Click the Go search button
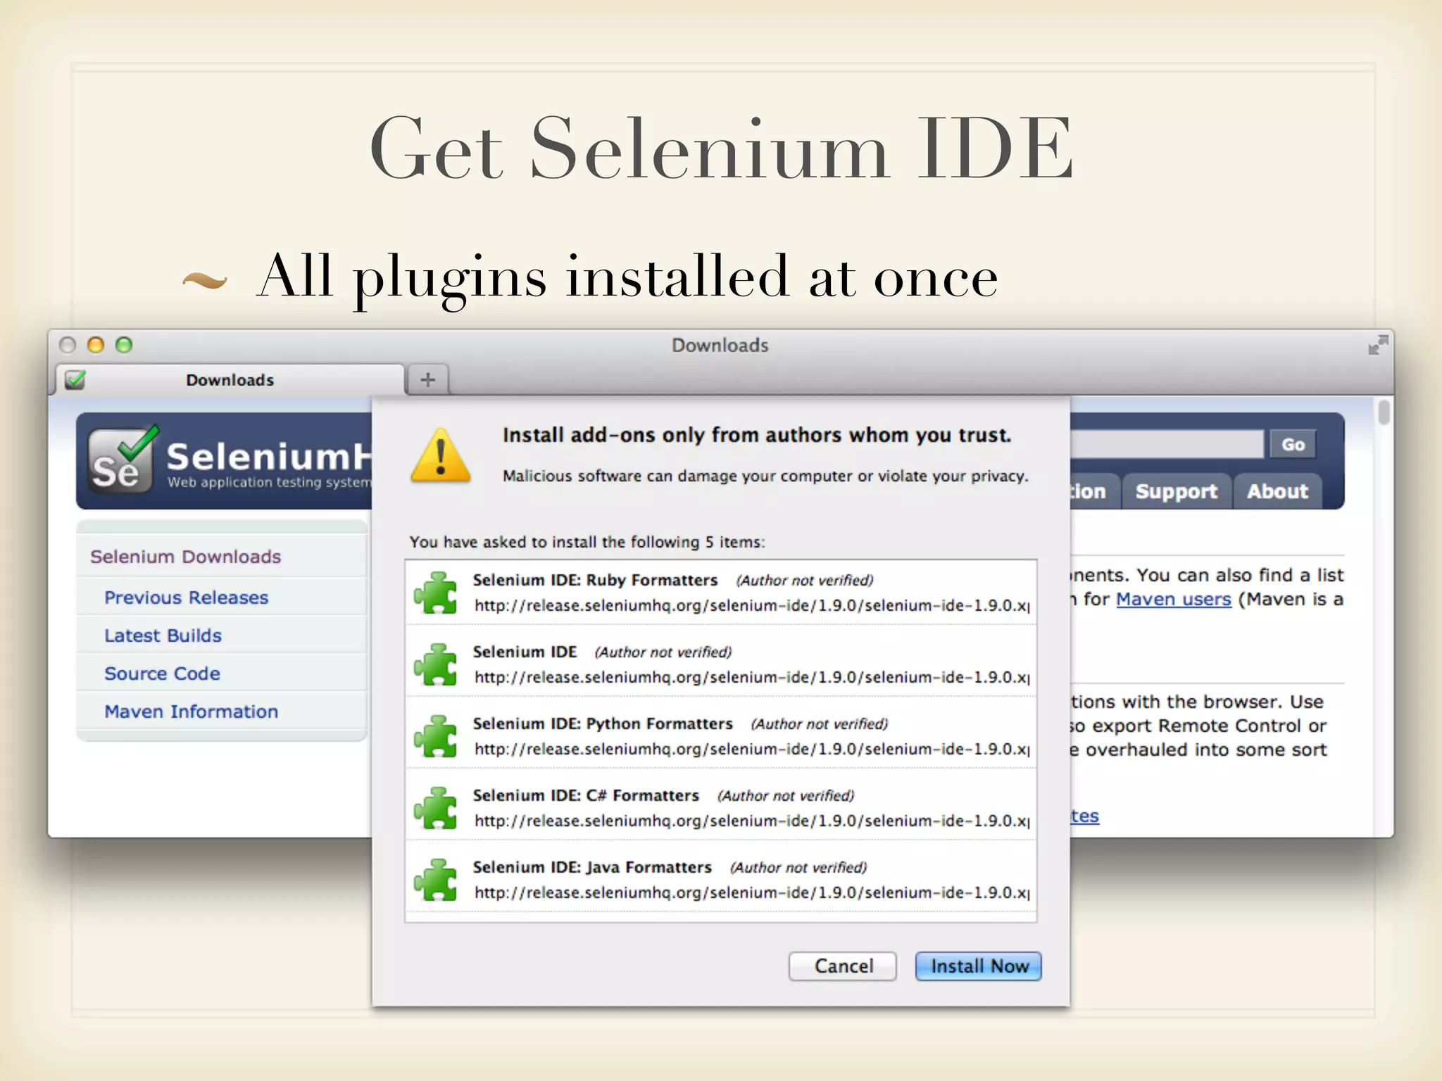1442x1081 pixels. pyautogui.click(x=1293, y=445)
